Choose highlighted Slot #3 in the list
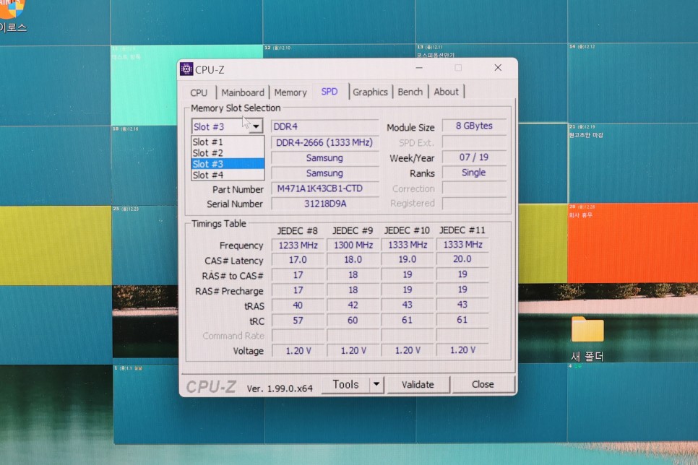This screenshot has width=698, height=465. click(x=228, y=164)
